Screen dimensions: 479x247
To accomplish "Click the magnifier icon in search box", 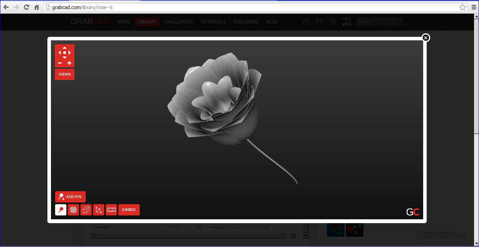I will 399,22.
